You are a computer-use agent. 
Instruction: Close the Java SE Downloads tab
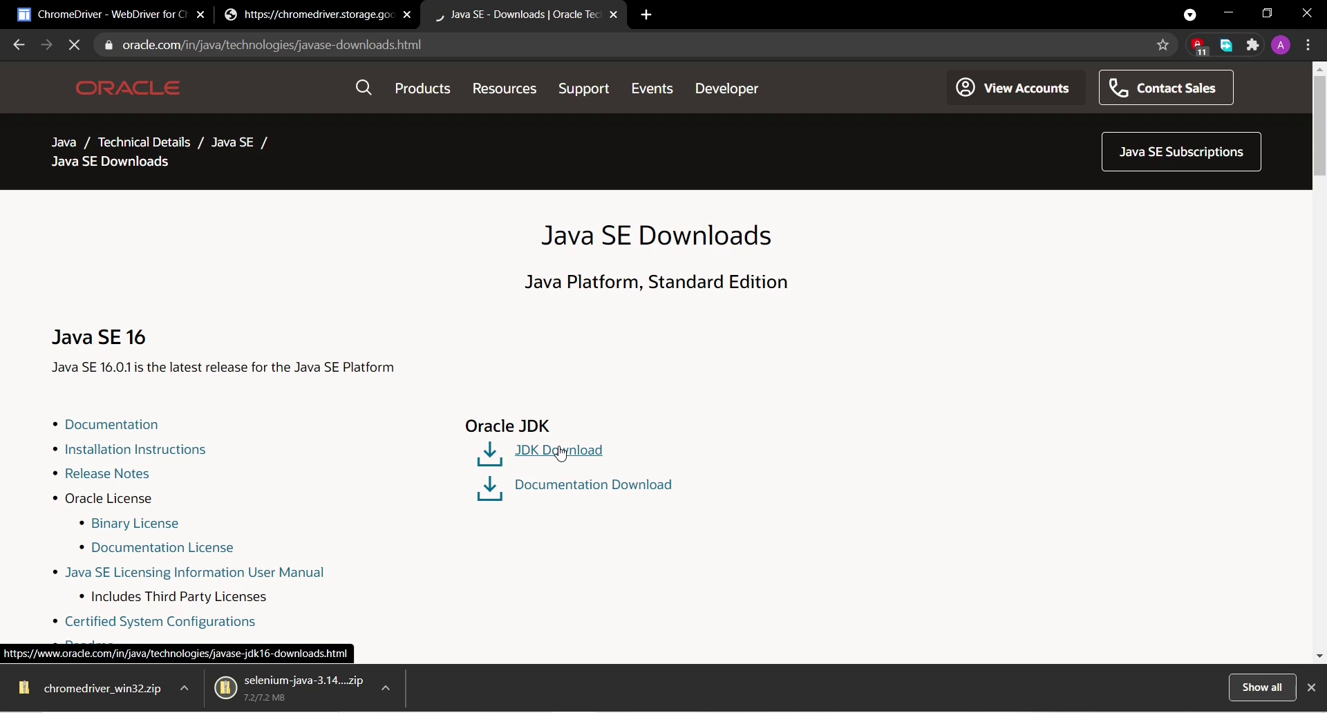(614, 15)
